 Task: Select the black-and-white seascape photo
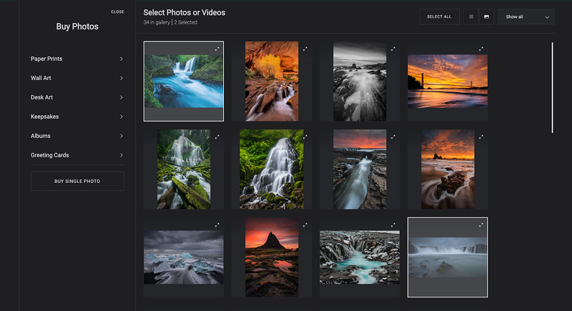360,82
